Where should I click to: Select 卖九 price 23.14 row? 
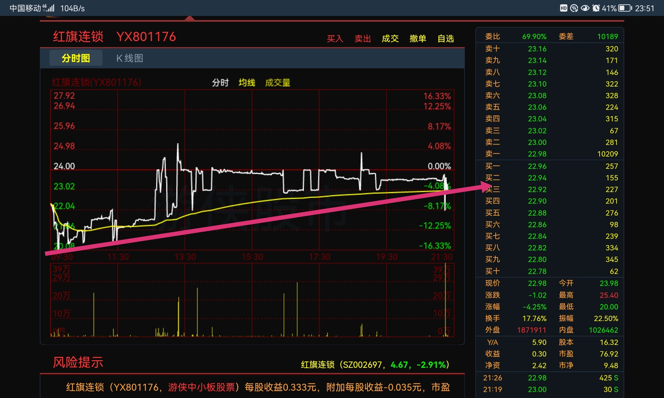point(550,60)
